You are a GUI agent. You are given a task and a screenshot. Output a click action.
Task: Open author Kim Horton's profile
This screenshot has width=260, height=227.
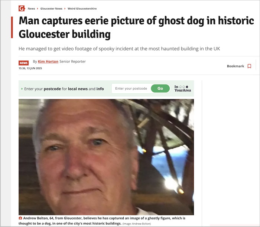(x=48, y=61)
